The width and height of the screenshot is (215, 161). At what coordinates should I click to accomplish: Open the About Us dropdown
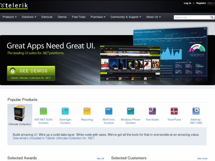(x=153, y=17)
